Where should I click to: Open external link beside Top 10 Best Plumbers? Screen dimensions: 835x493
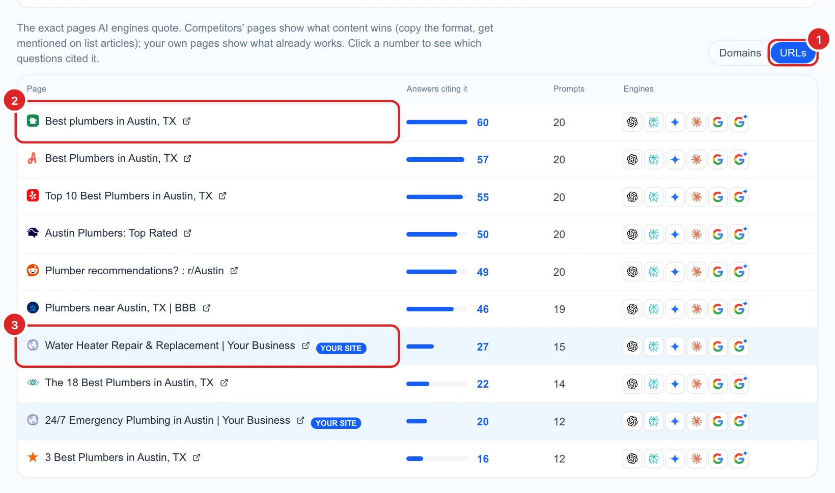tap(222, 196)
